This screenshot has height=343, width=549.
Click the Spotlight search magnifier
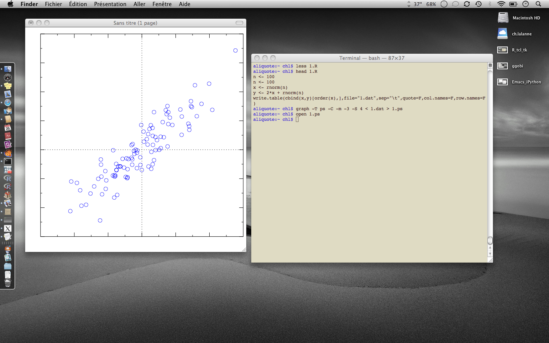[538, 4]
